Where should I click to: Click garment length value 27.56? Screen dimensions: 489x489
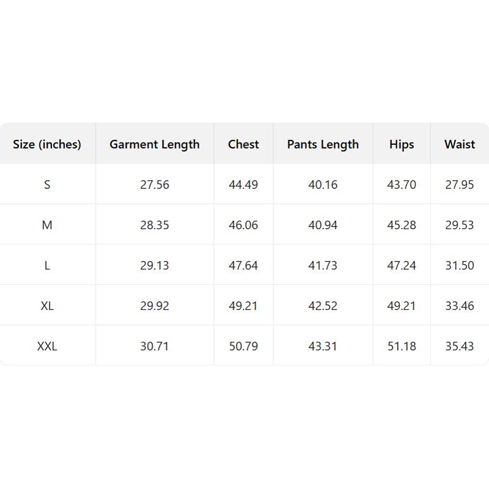tap(155, 185)
